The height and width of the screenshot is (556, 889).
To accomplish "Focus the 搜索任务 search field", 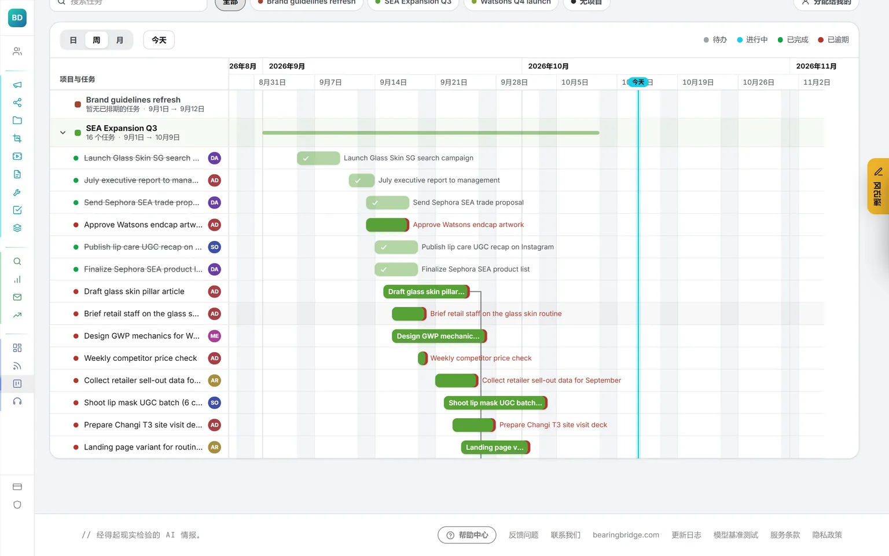I will coord(128,3).
